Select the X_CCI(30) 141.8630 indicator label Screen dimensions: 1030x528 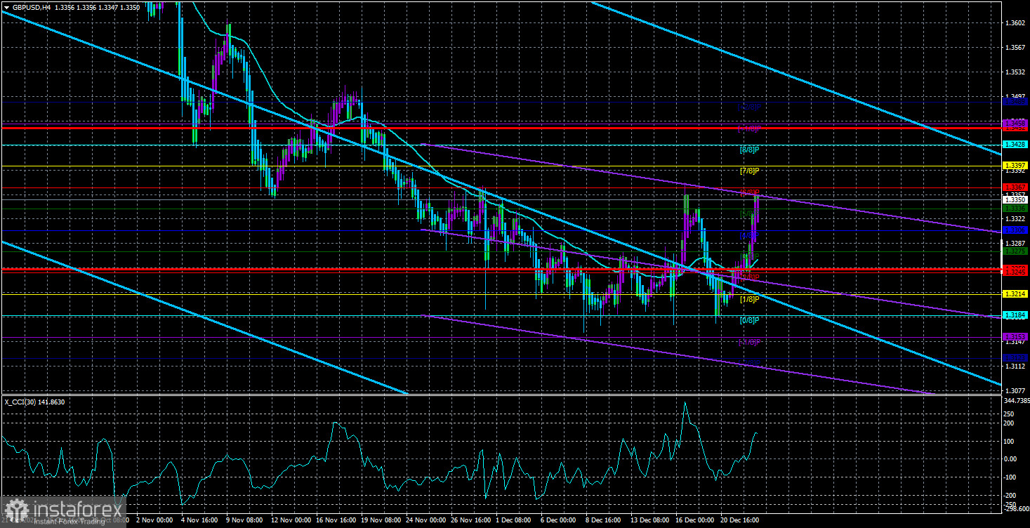click(x=34, y=402)
